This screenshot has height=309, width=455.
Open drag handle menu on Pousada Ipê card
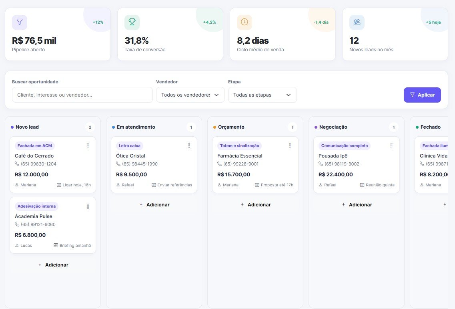click(x=391, y=146)
